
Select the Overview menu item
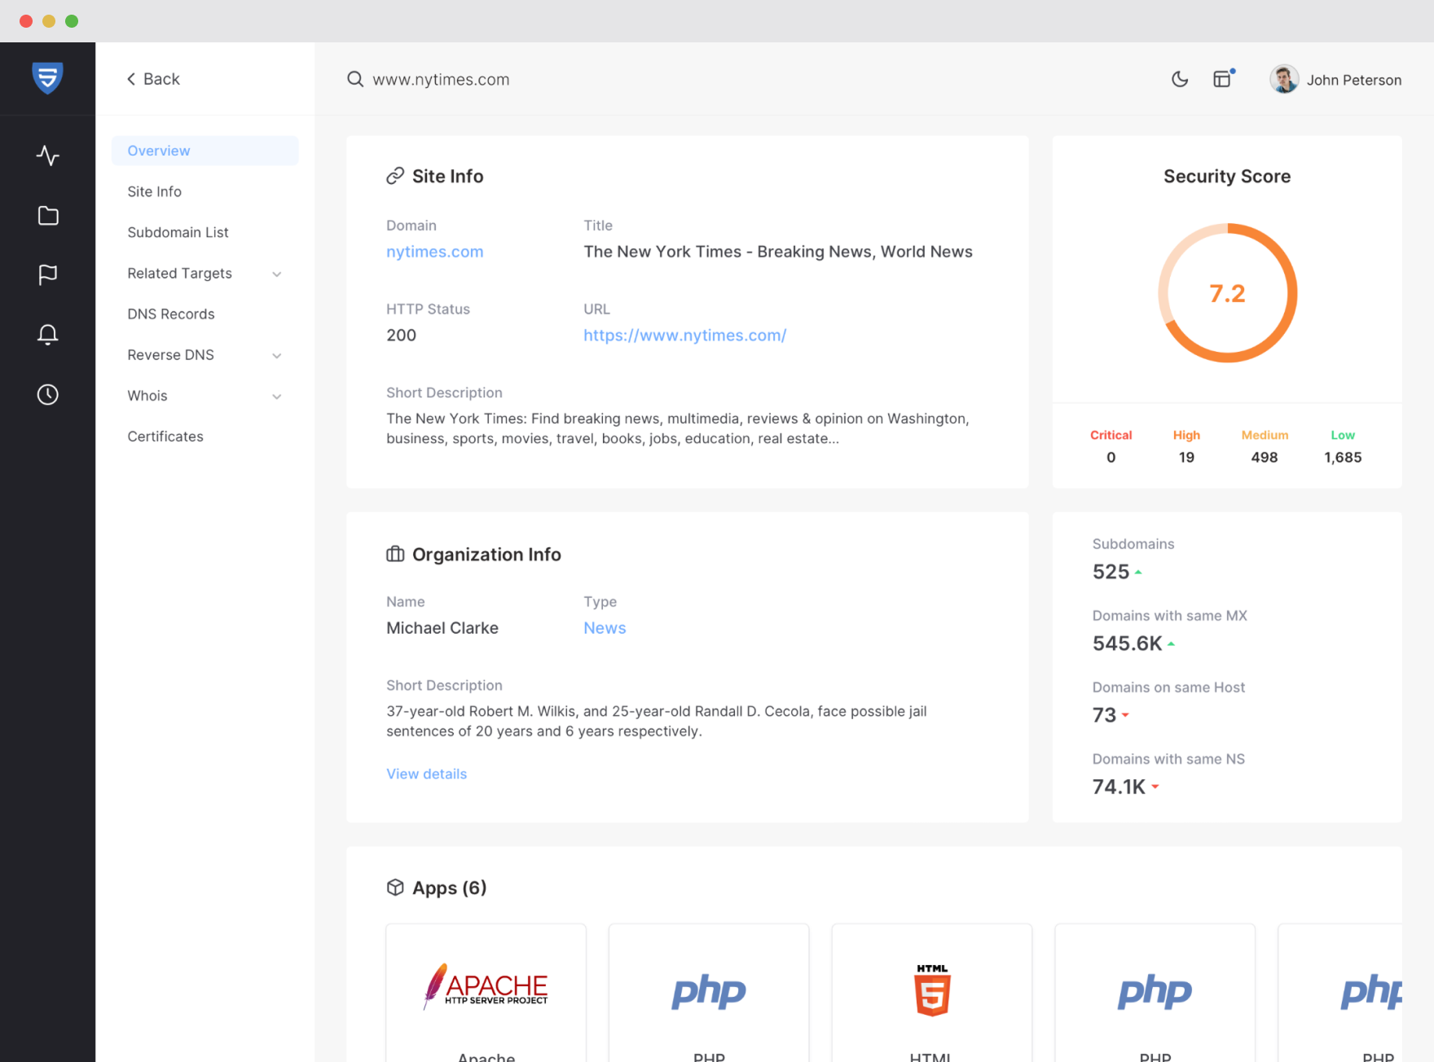point(205,151)
